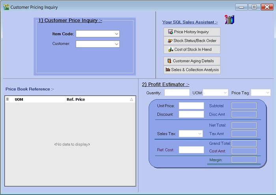Image resolution: width=276 pixels, height=195 pixels.
Task: Open Sales & Collection Analysis
Action: pyautogui.click(x=192, y=70)
